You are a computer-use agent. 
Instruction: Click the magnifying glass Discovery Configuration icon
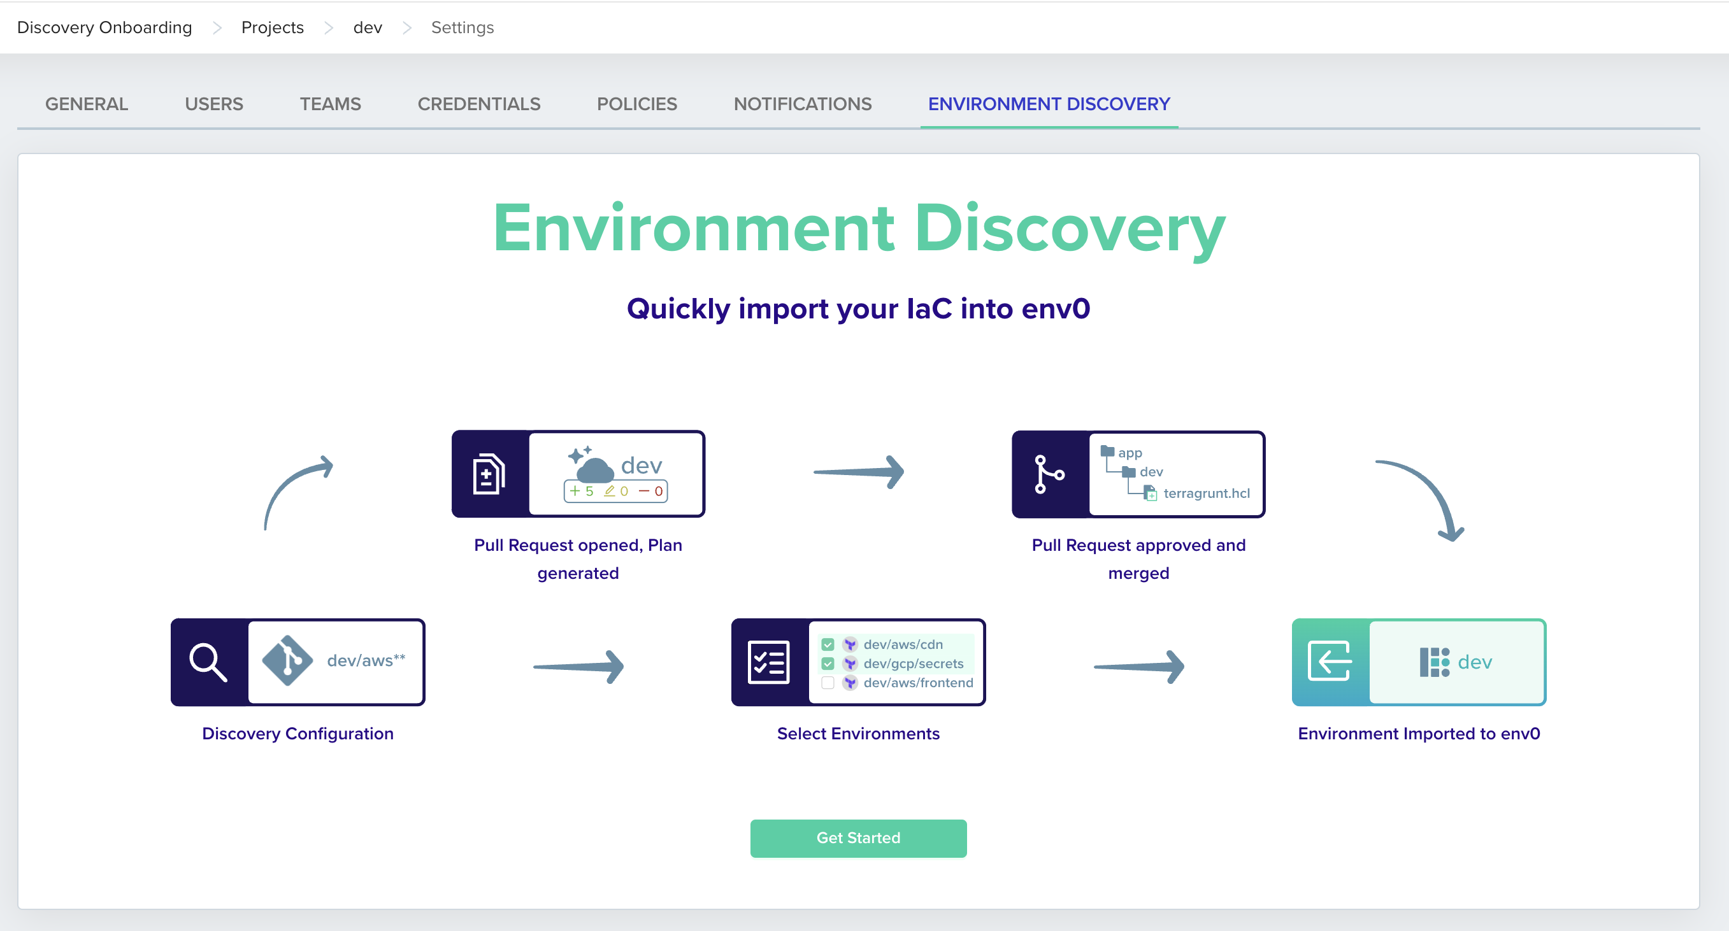[208, 662]
